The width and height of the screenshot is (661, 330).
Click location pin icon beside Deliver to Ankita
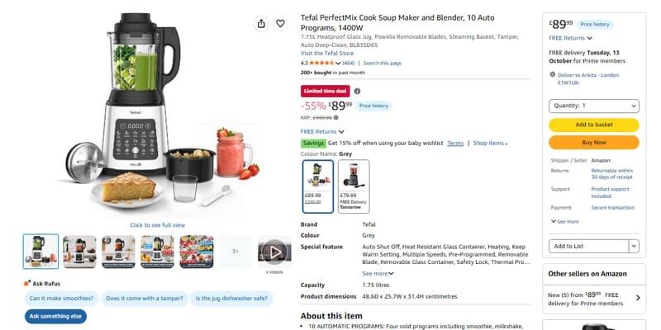(553, 74)
